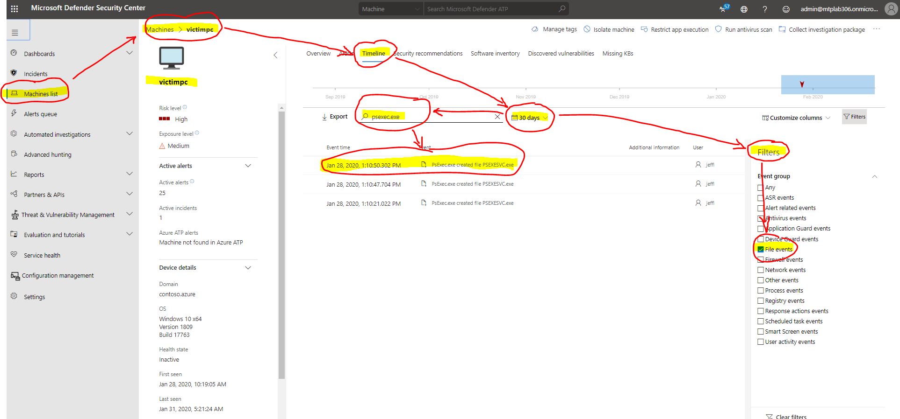Viewport: 900px width, 419px height.
Task: Click user icon next to jeffl at 1:10:47.704 PM
Action: [698, 184]
